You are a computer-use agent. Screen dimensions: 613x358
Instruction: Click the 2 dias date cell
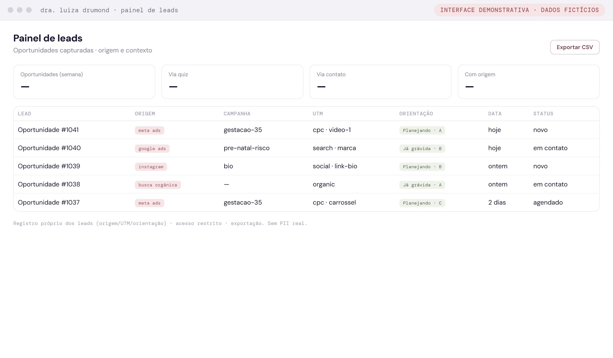[x=497, y=203]
